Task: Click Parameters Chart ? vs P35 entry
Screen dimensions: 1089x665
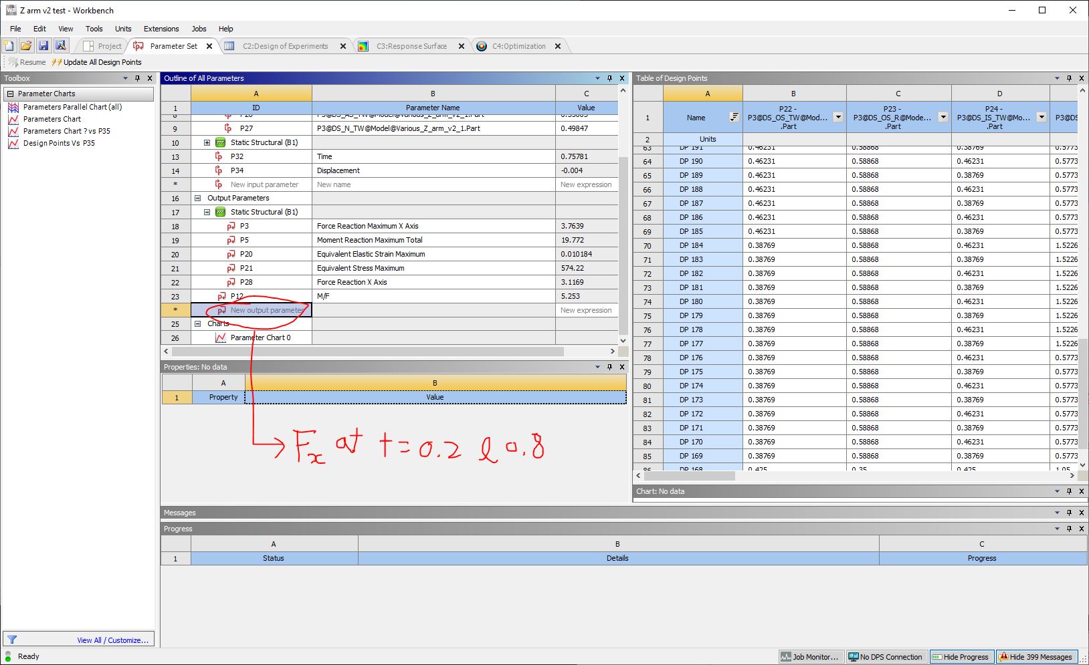Action: pyautogui.click(x=67, y=131)
